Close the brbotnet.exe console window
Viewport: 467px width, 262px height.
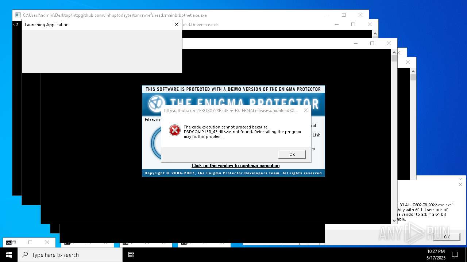pyautogui.click(x=360, y=15)
